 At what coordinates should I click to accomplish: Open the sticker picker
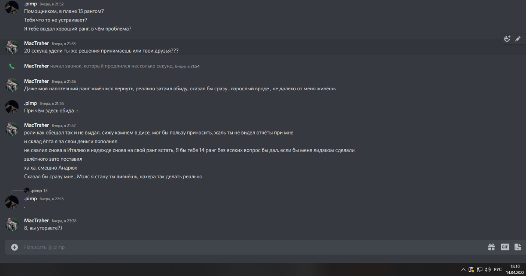coord(518,247)
